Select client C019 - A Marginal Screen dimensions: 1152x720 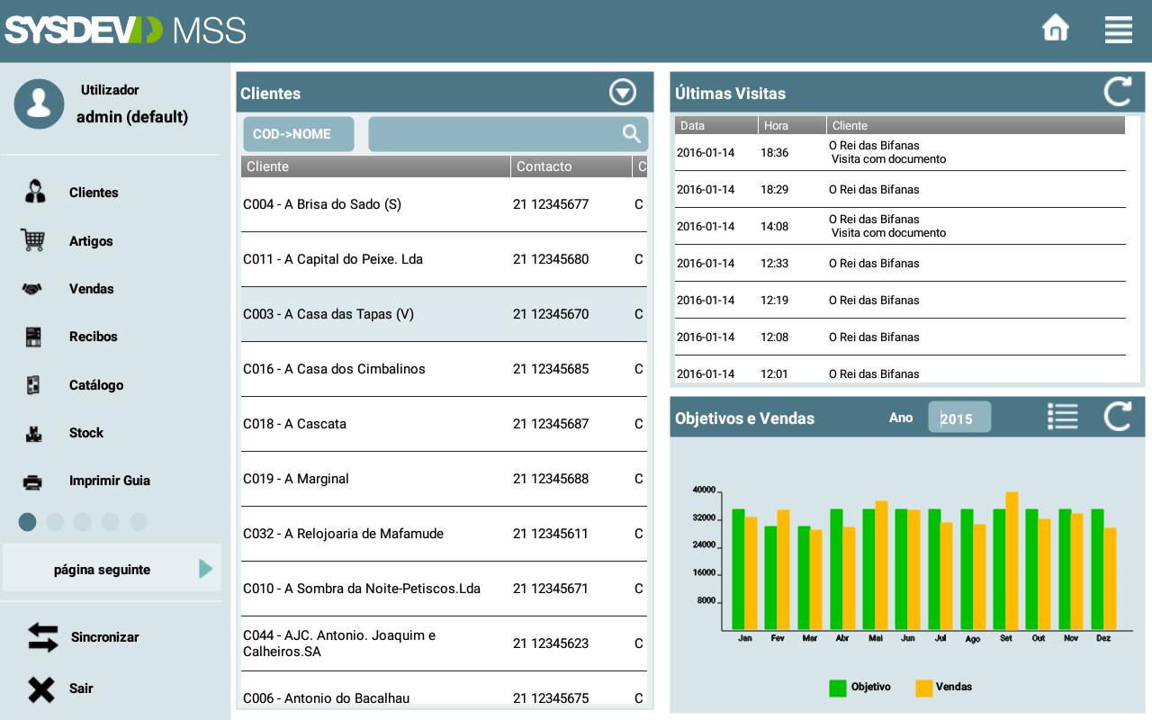tap(444, 479)
